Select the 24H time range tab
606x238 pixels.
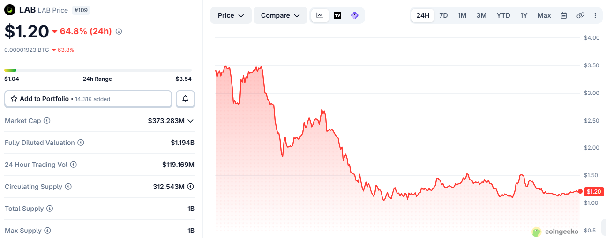pyautogui.click(x=423, y=15)
